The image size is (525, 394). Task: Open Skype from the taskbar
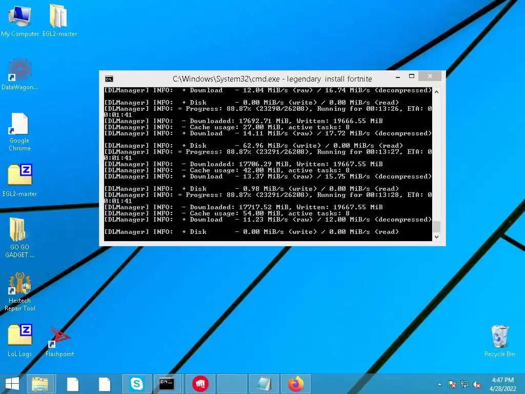136,384
